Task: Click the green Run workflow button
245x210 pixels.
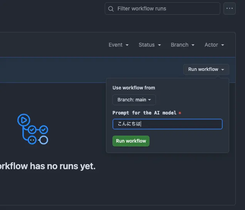Action: (x=131, y=141)
